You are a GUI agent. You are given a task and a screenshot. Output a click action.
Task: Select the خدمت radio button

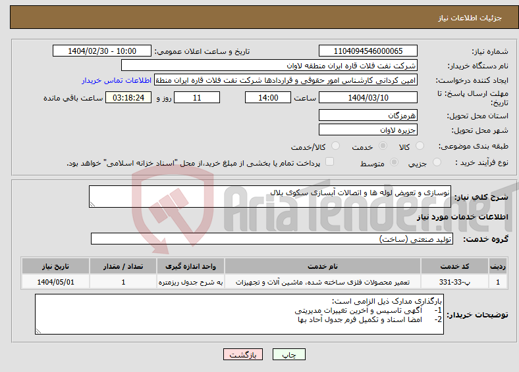tap(383, 146)
